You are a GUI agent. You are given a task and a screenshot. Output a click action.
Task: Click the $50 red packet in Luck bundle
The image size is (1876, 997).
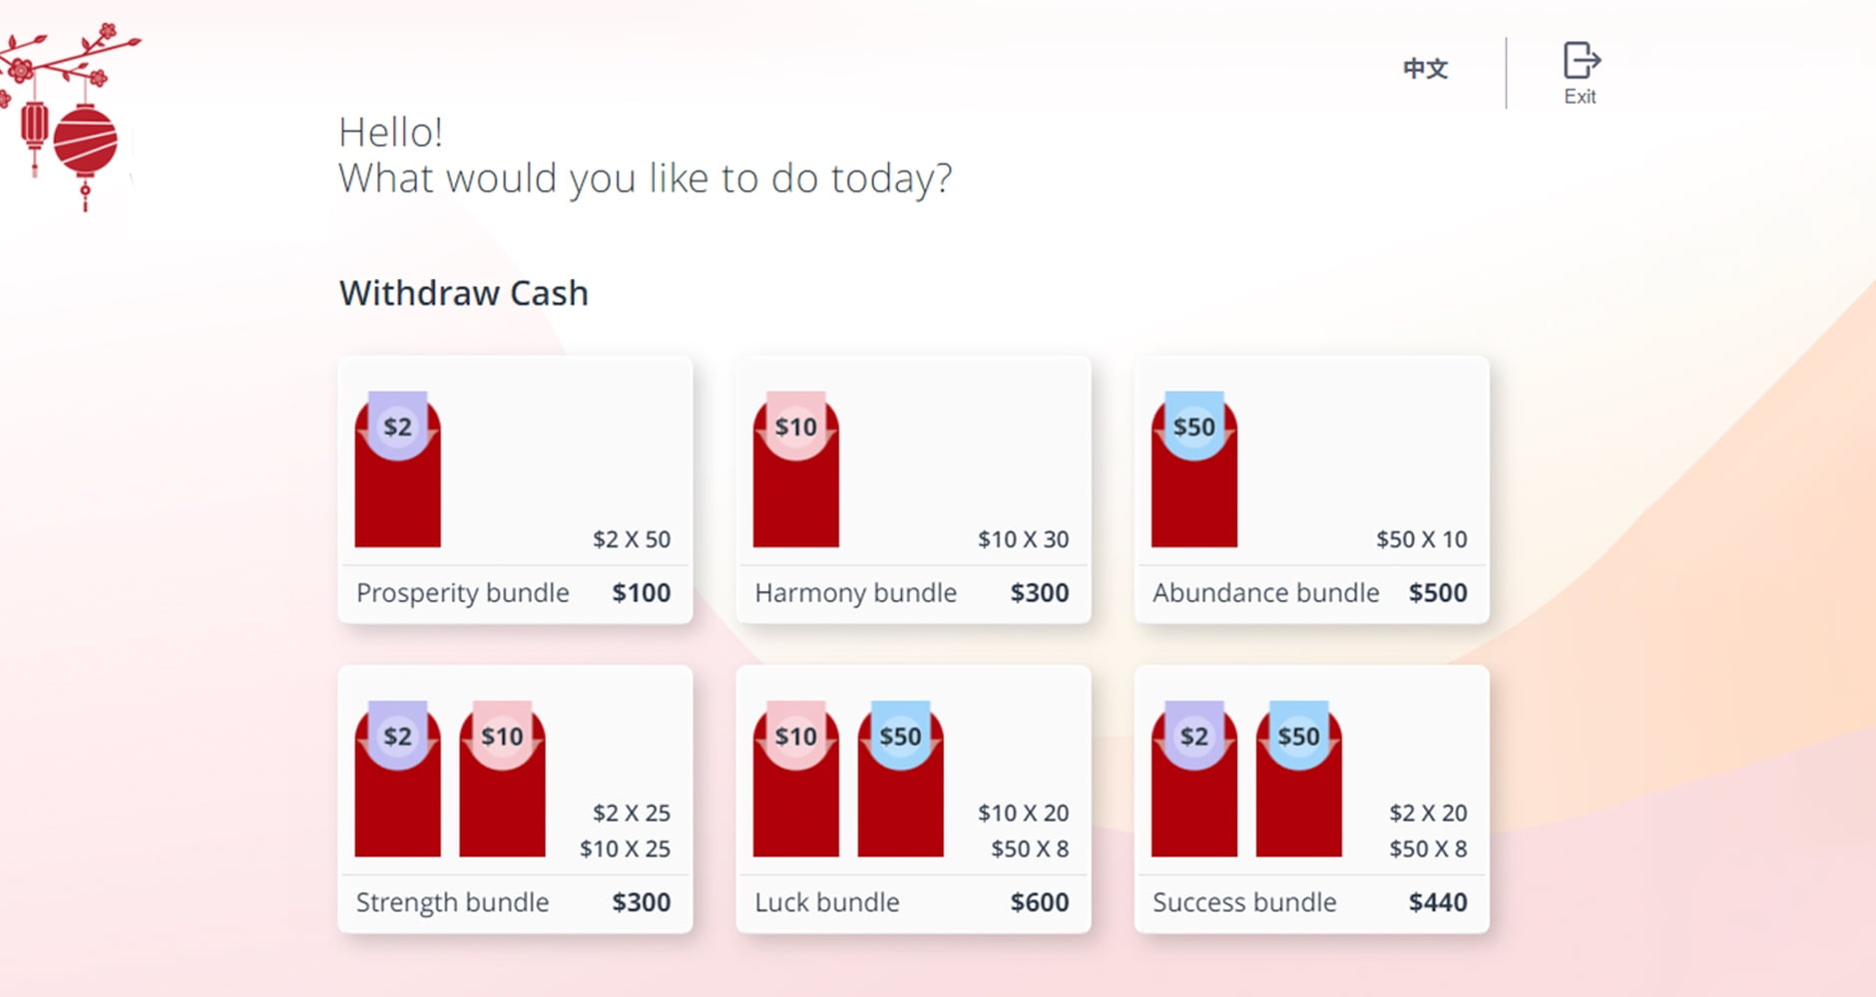point(900,779)
